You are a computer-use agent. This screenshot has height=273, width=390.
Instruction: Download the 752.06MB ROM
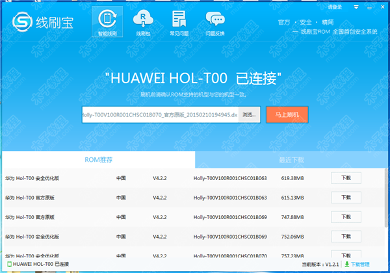point(346,236)
